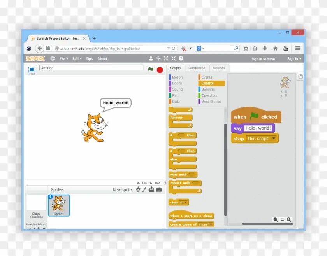Click the green flag to run the project
Viewport: 327px width, 256px height.
click(x=150, y=70)
